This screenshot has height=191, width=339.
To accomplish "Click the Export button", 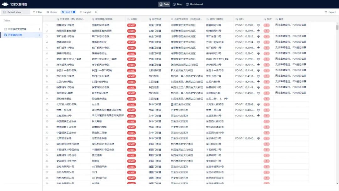I will click(330, 12).
